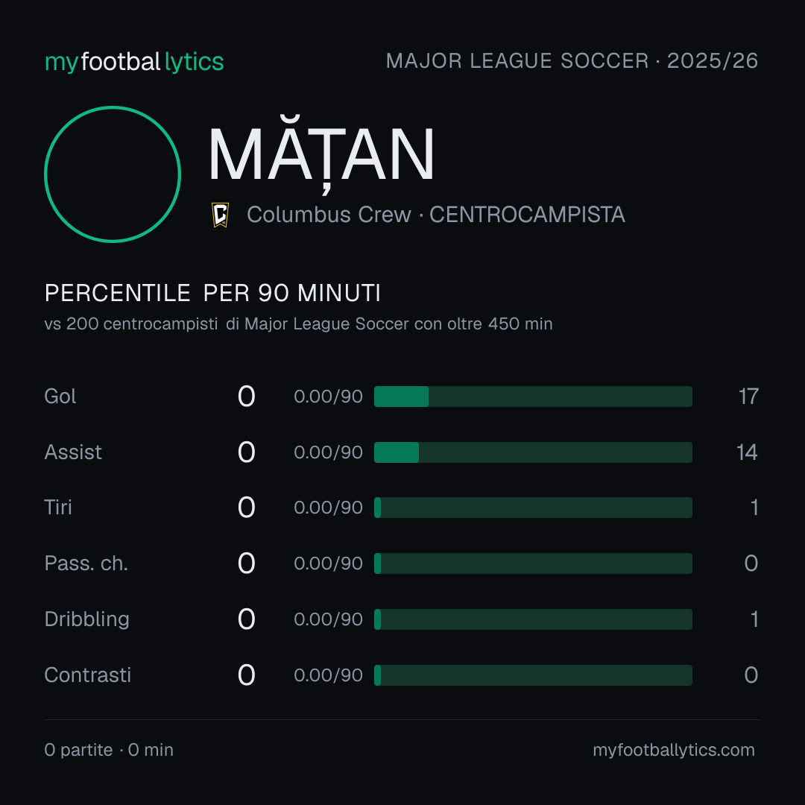The width and height of the screenshot is (805, 805).
Task: Click the Pass. ch. percentile bar
Action: (533, 563)
